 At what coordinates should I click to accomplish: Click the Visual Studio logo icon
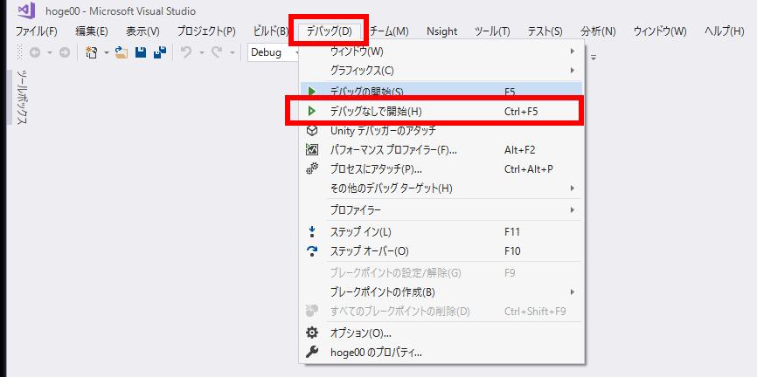pos(25,11)
